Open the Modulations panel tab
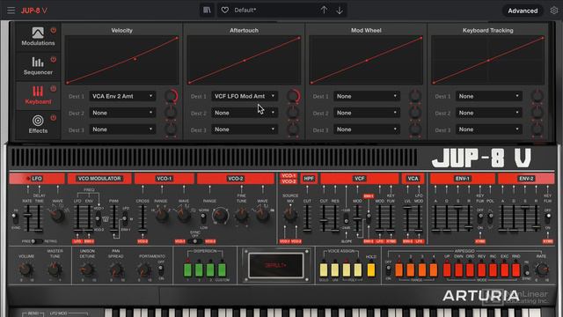Viewport: 563px width, 317px height. coord(38,37)
